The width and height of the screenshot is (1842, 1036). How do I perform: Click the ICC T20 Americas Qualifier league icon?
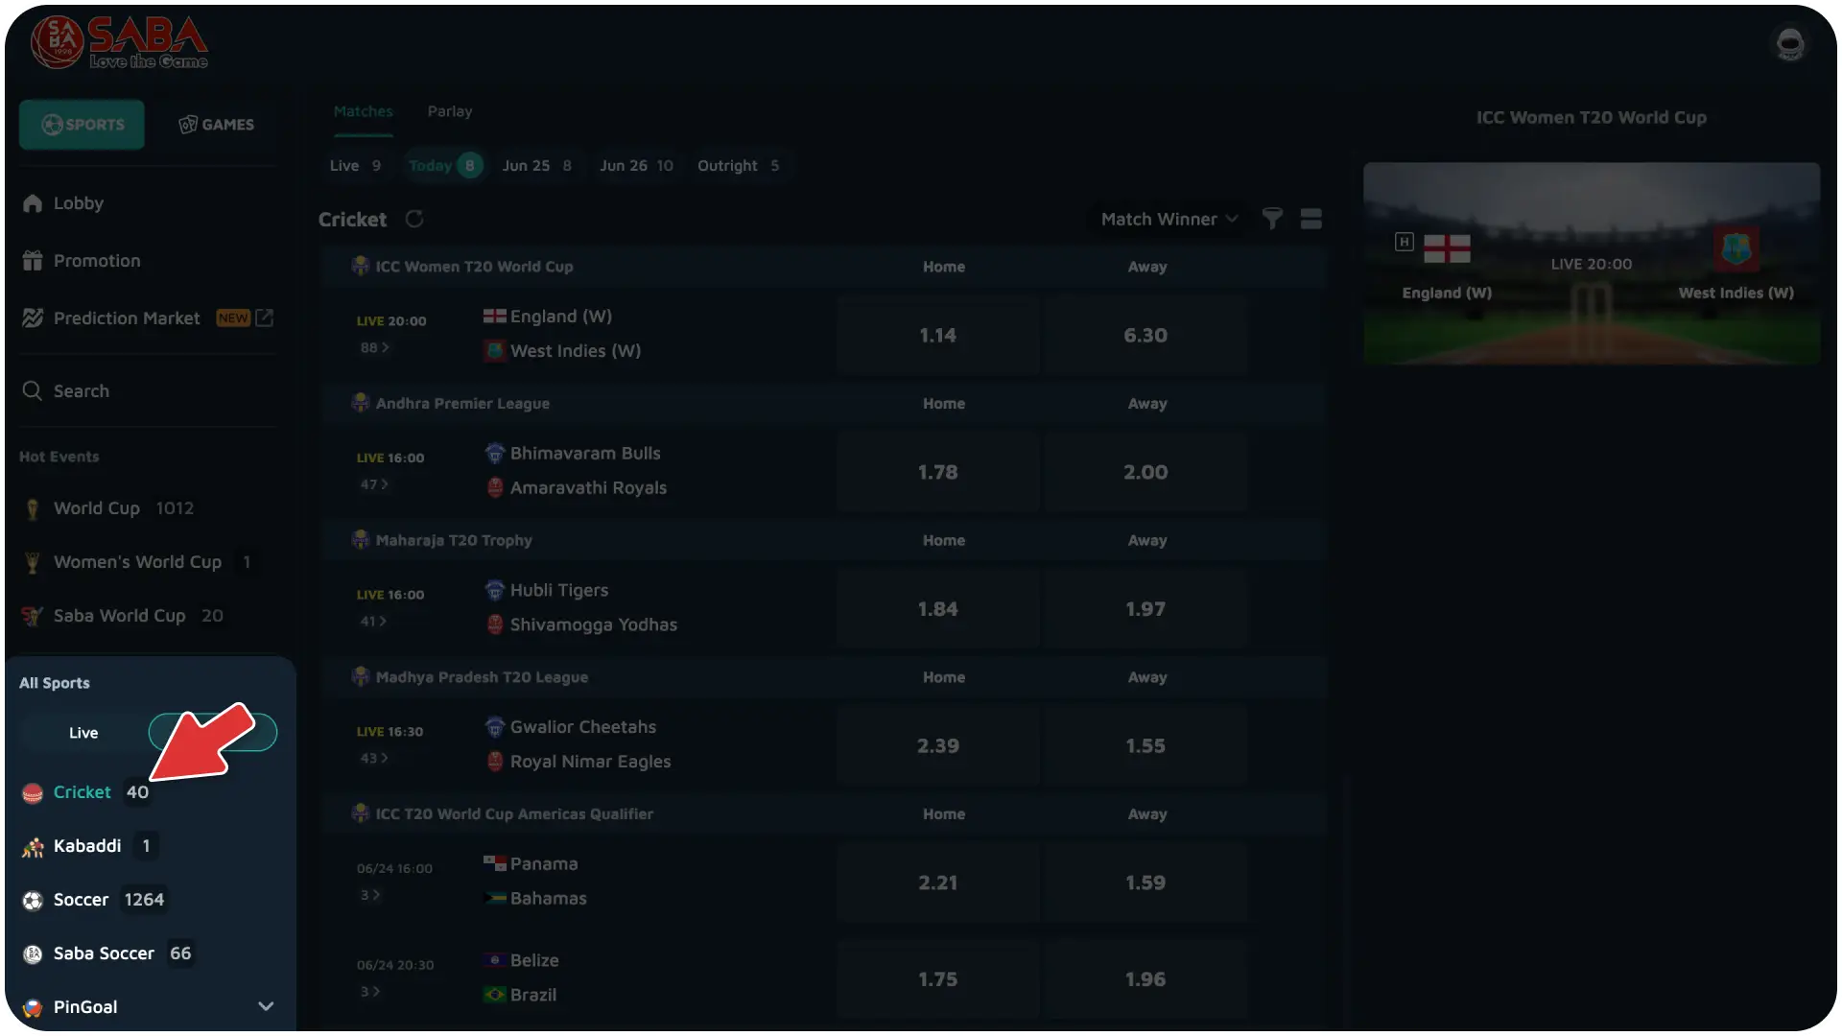(x=361, y=813)
